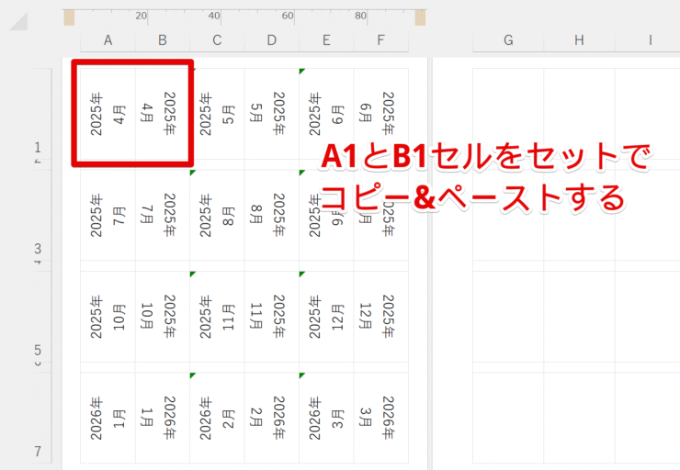Image resolution: width=680 pixels, height=470 pixels.
Task: Select column B header
Action: pos(163,40)
